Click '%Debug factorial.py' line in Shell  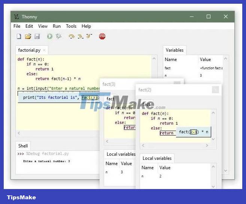click(48, 154)
